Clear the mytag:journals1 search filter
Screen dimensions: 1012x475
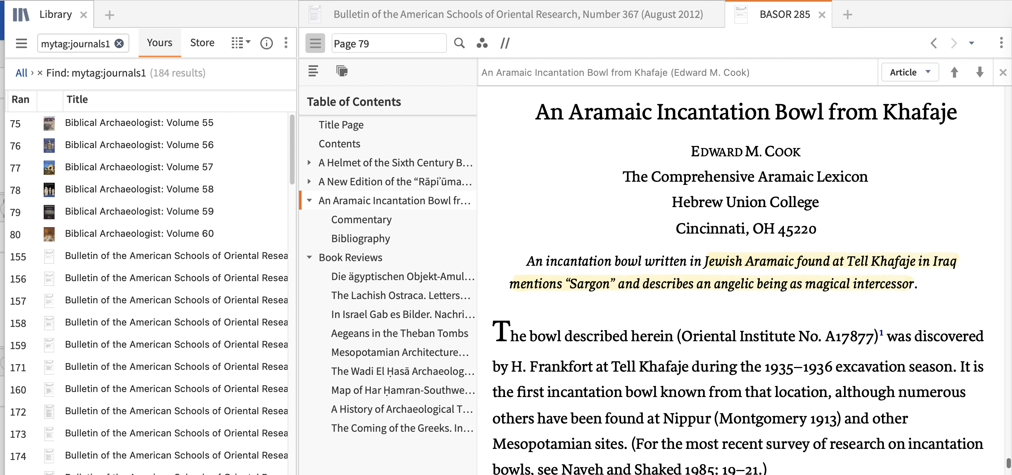pos(119,44)
